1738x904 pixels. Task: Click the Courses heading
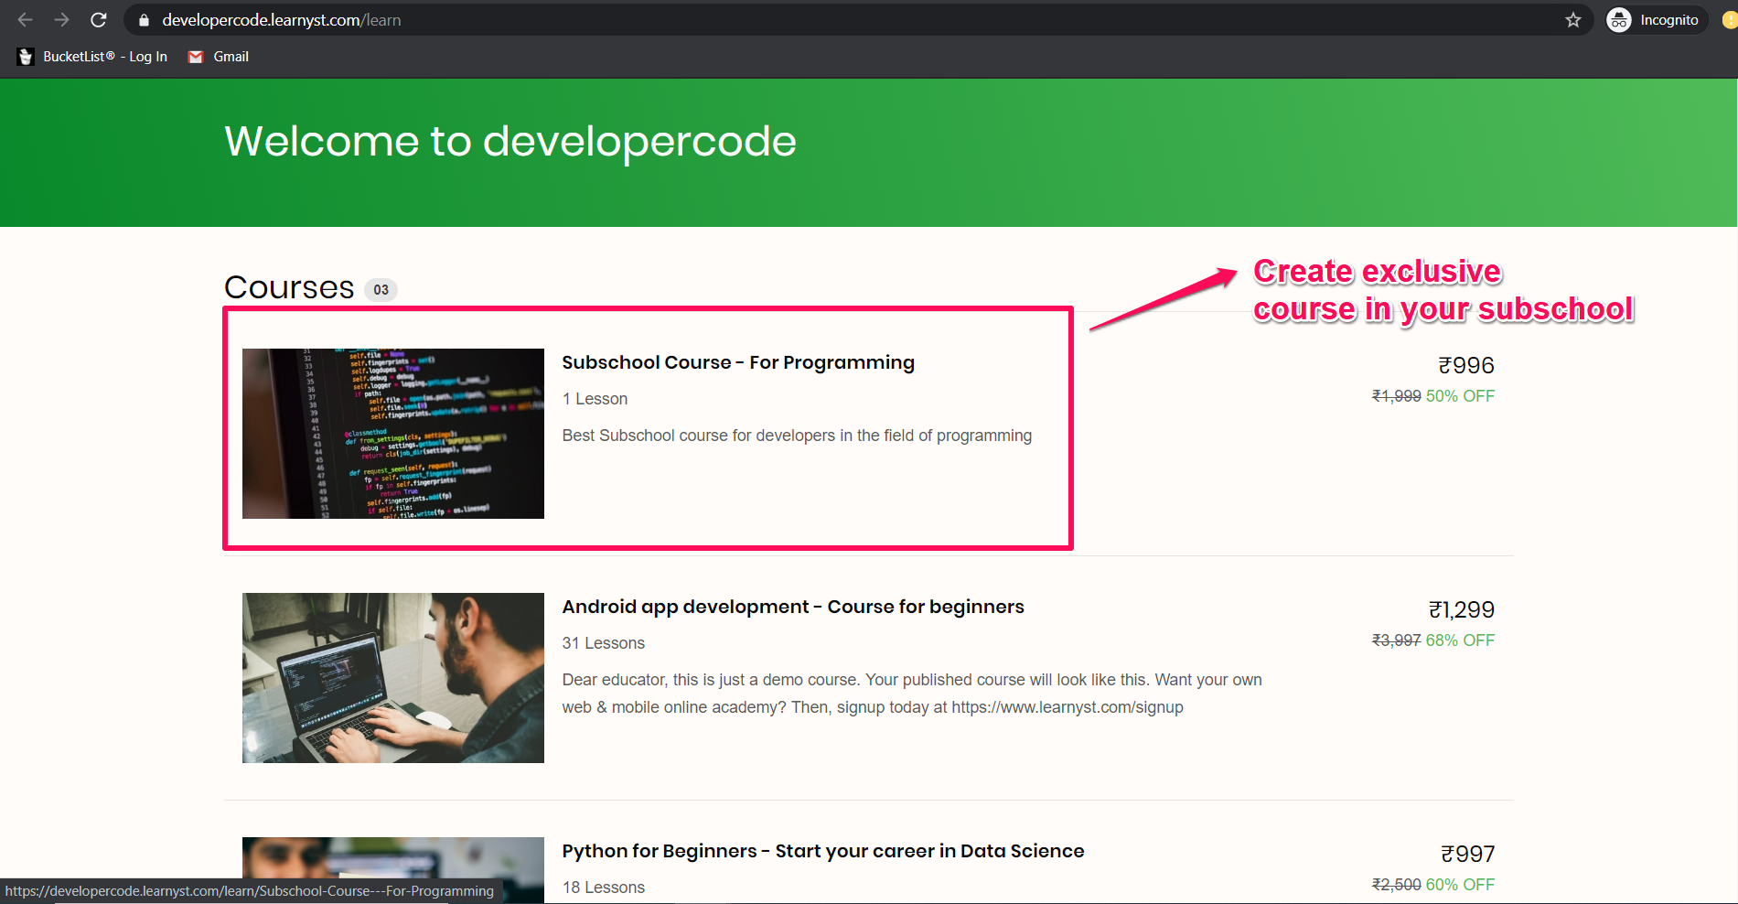tap(289, 287)
